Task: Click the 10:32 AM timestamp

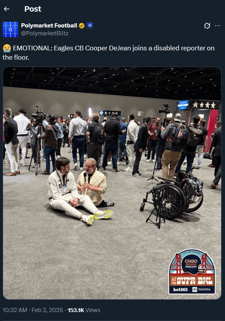Action: click(15, 310)
